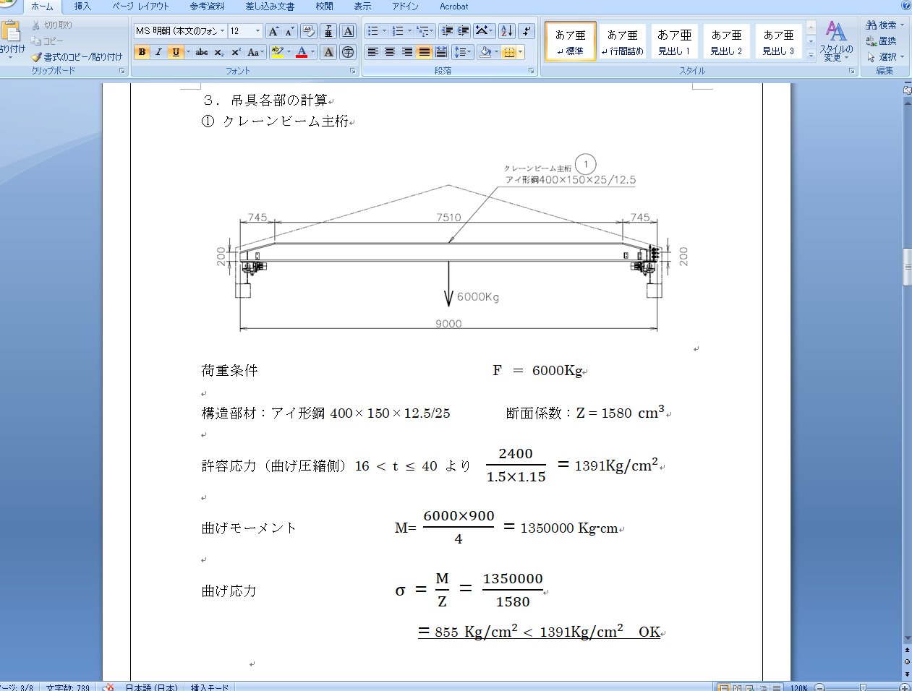Click the spelling check status icon

[108, 687]
